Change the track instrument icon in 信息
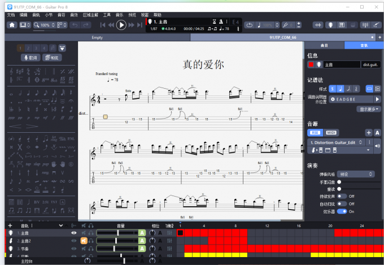 (x=318, y=64)
